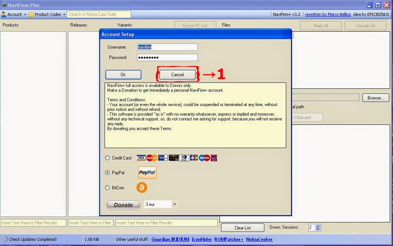Minimize the NaviFirm Plus window
The width and height of the screenshot is (393, 246).
(x=369, y=5)
